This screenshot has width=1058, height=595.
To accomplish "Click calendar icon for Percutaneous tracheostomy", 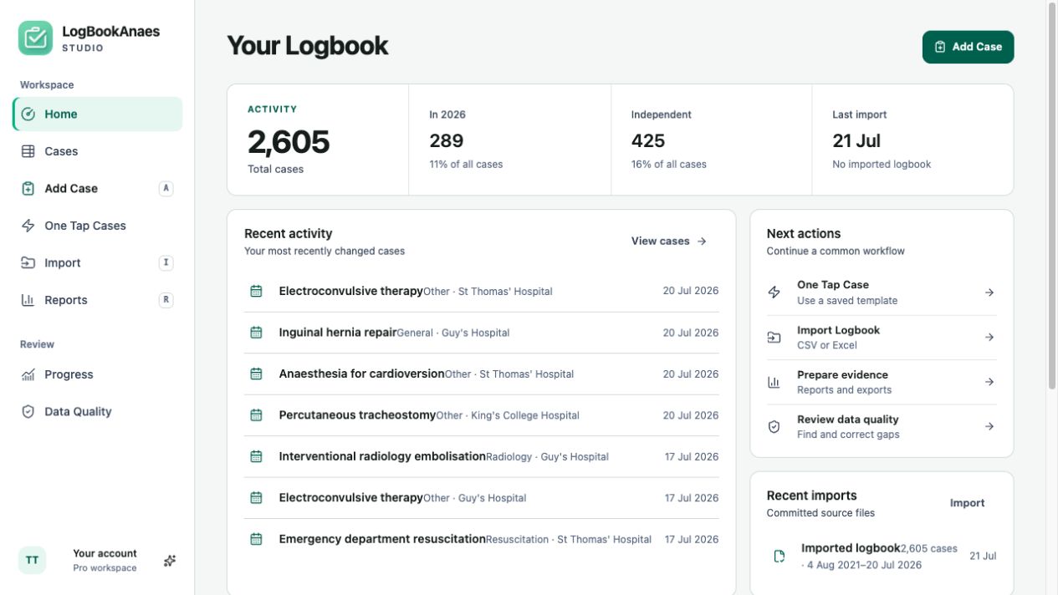I will coord(256,415).
